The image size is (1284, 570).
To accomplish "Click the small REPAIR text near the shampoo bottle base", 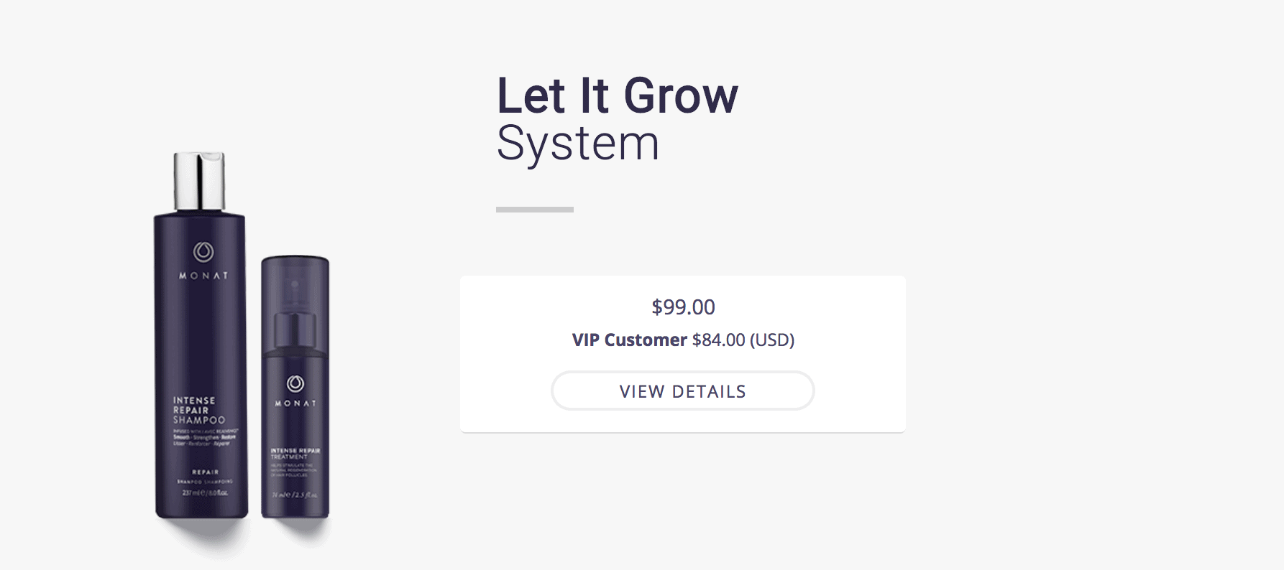I will pos(205,472).
